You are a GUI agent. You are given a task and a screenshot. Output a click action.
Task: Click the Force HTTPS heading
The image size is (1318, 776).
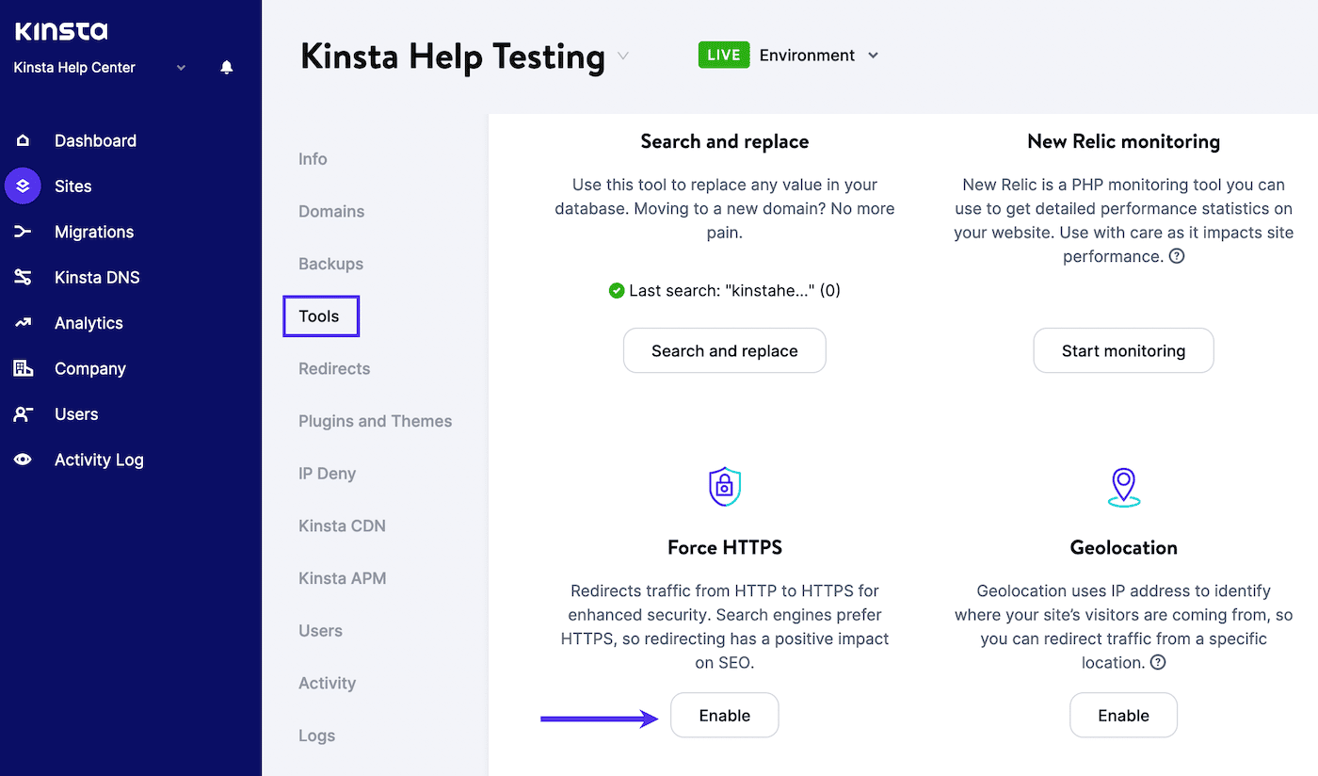click(725, 547)
